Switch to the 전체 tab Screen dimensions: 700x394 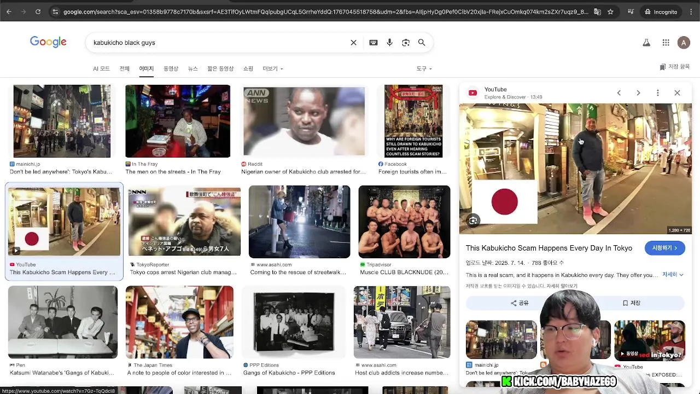pos(125,68)
